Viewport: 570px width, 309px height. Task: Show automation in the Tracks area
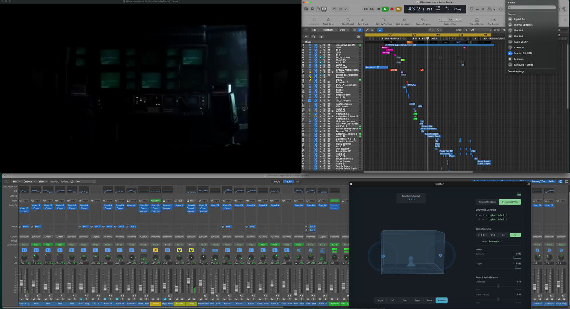coord(367,30)
